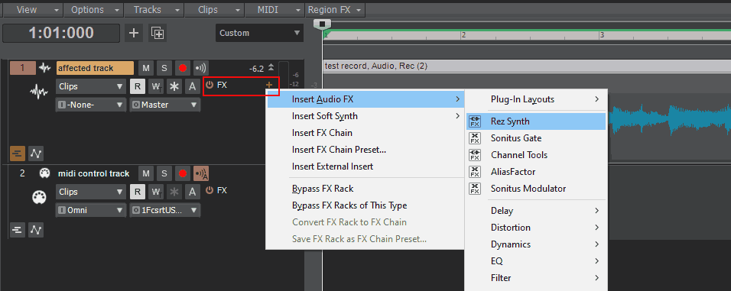The width and height of the screenshot is (731, 291).
Task: Toggle midi control track FX power button
Action: tap(210, 190)
